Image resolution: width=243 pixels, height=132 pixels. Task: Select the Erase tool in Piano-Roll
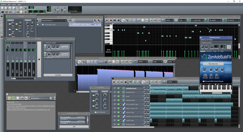[x=127, y=20]
